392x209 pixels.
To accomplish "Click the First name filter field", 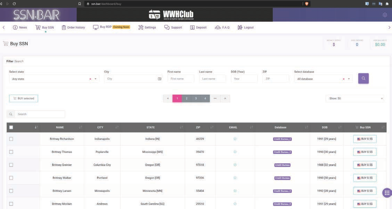I will [x=181, y=79].
